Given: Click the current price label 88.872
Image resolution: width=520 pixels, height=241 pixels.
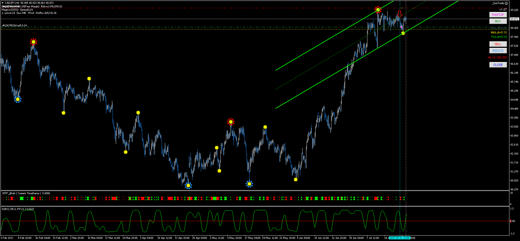Looking at the screenshot, I should 515,19.
